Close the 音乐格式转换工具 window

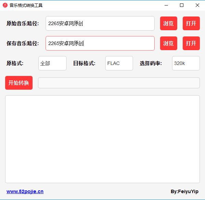click(197, 5)
